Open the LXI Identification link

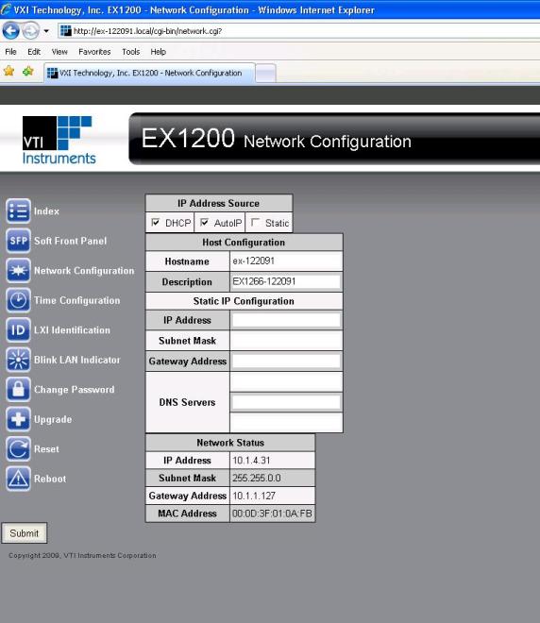click(x=72, y=330)
